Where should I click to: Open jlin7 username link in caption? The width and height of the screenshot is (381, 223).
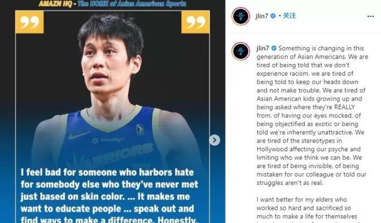point(263,48)
